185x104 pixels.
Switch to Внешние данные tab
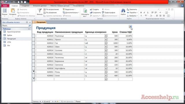coord(40,6)
